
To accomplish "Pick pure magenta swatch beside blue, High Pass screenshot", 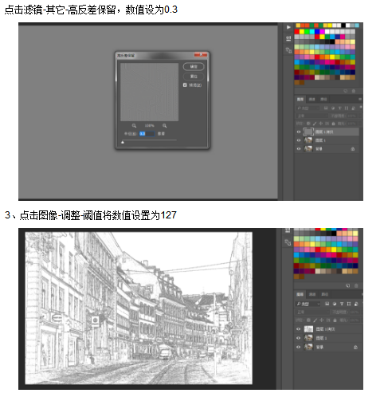I will pyautogui.click(x=322, y=32).
